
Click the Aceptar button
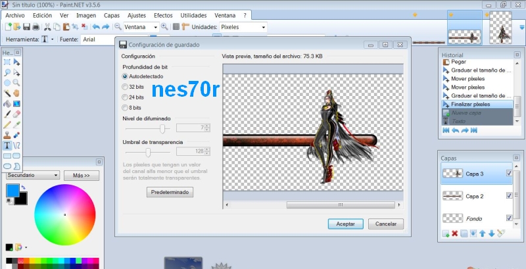point(346,224)
